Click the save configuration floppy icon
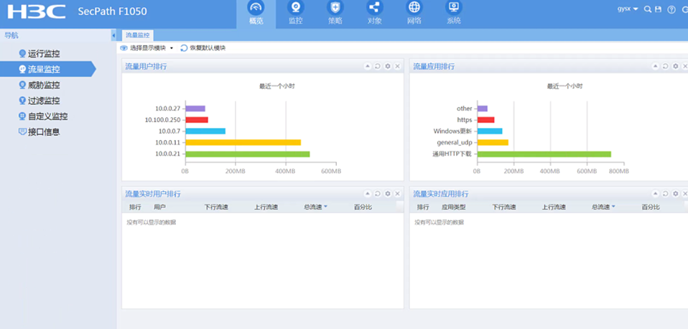The image size is (688, 329). point(659,9)
